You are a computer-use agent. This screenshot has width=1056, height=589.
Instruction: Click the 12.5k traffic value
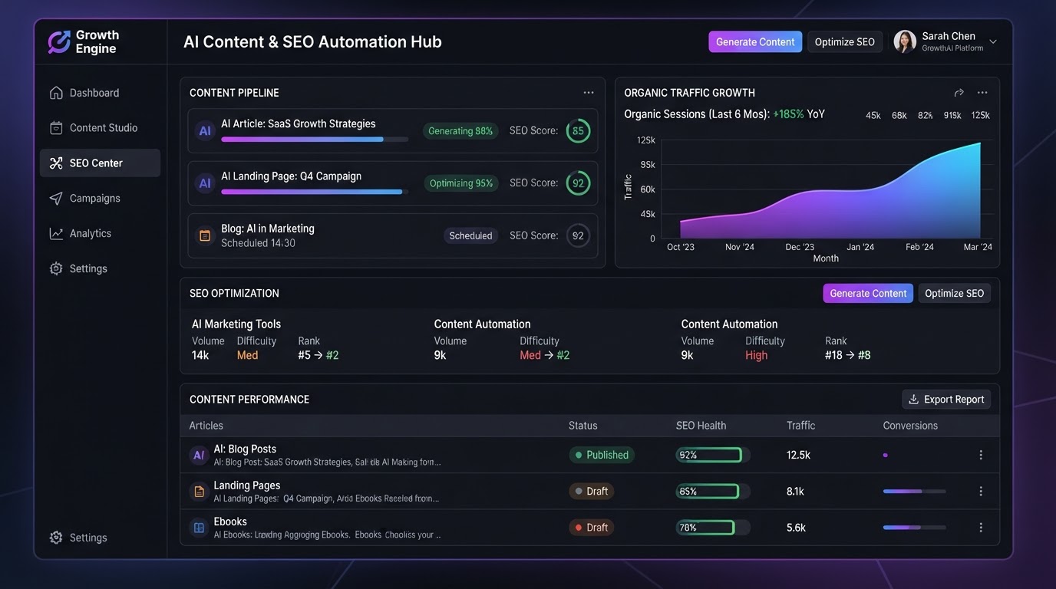pos(799,455)
